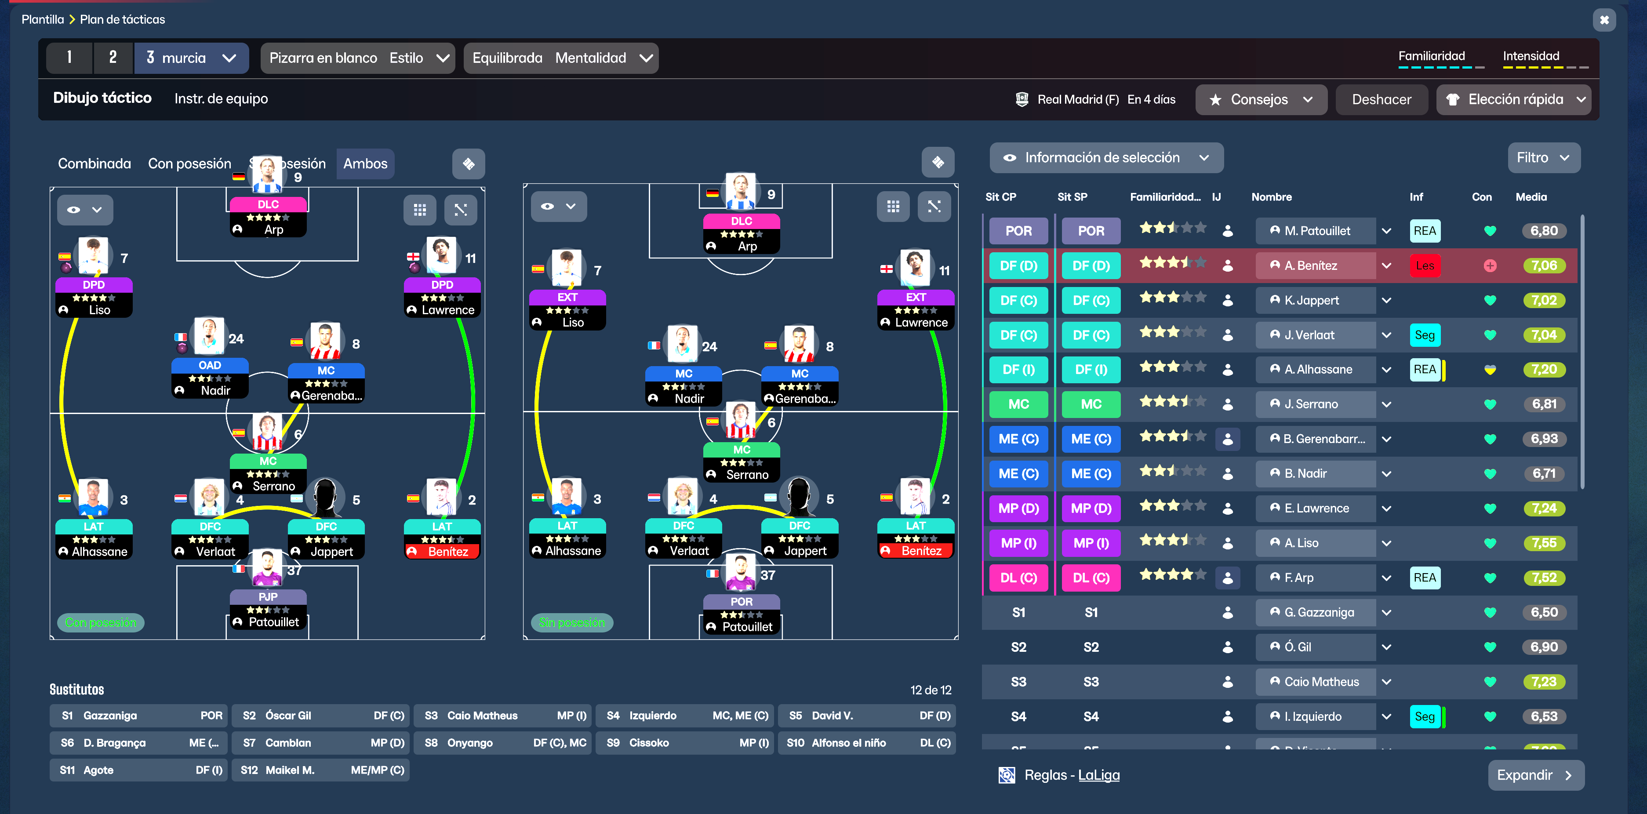Click the DL (C) Sit CP cell for Arp
Screen dimensions: 1647x814
[1018, 578]
